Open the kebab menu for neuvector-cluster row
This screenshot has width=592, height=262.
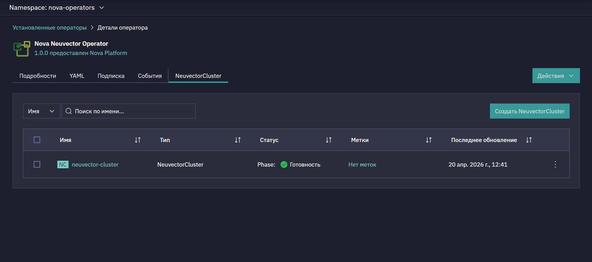[x=555, y=164]
